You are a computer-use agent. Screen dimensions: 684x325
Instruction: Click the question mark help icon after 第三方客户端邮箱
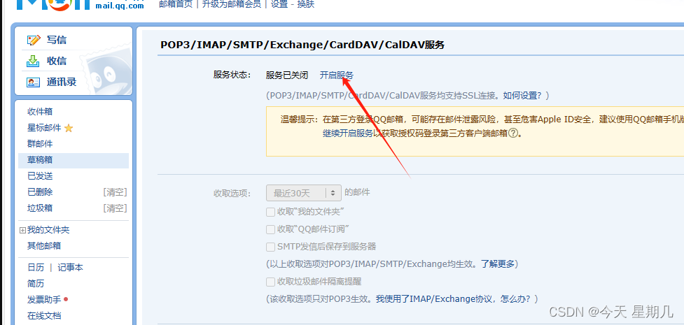click(x=513, y=133)
